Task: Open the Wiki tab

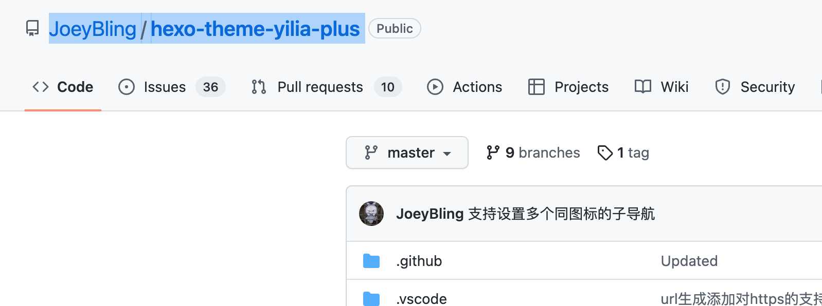Action: 674,87
